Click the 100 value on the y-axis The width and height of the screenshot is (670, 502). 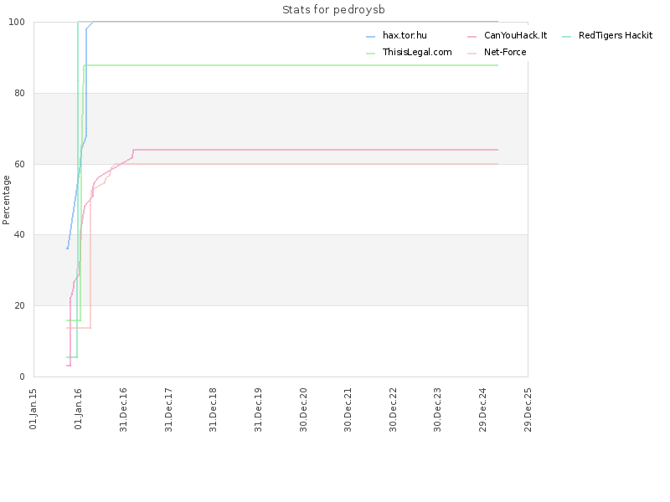(x=17, y=23)
